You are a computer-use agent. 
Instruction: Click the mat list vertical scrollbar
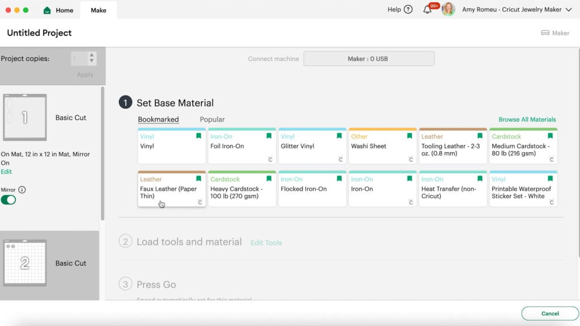pyautogui.click(x=103, y=153)
